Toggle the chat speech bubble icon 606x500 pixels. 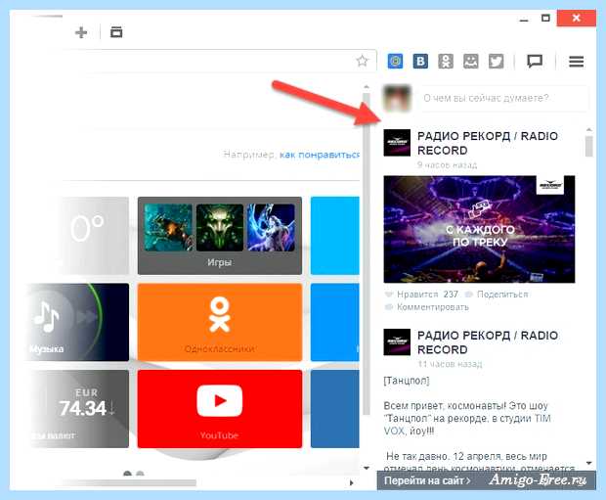click(535, 61)
